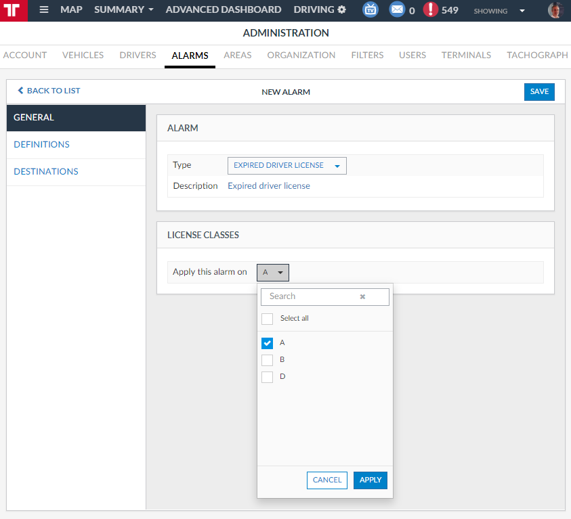
Task: Click the Save button
Action: click(539, 92)
